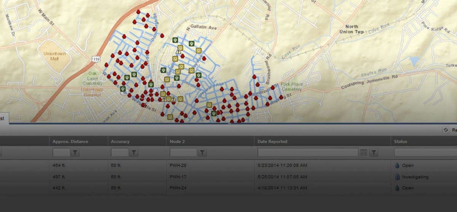Click the Investigating status icon for PWH-17

pyautogui.click(x=397, y=177)
